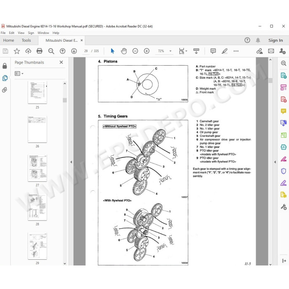Click the scrolling mode download-arrow icon

tap(196, 51)
